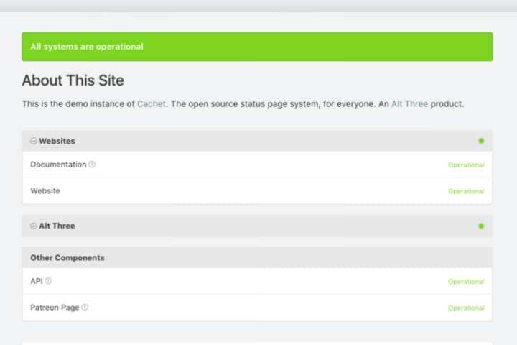Select the Website component name
The image size is (517, 345).
[45, 190]
